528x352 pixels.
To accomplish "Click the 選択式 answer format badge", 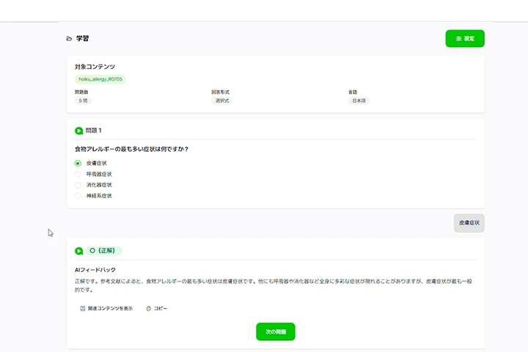I will point(222,100).
